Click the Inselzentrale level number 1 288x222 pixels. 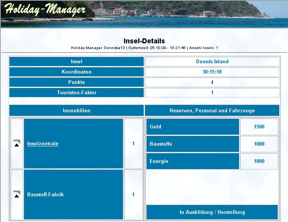[x=133, y=143]
